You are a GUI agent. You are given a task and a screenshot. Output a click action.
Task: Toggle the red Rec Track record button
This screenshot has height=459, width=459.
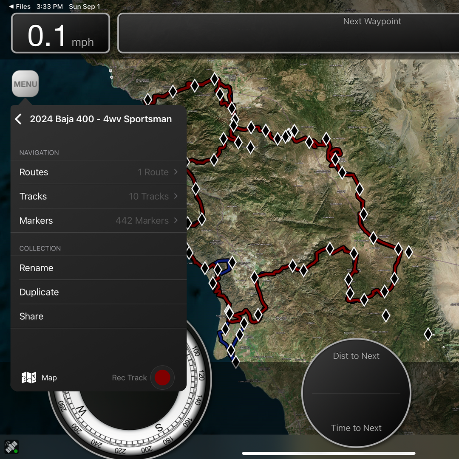click(162, 377)
